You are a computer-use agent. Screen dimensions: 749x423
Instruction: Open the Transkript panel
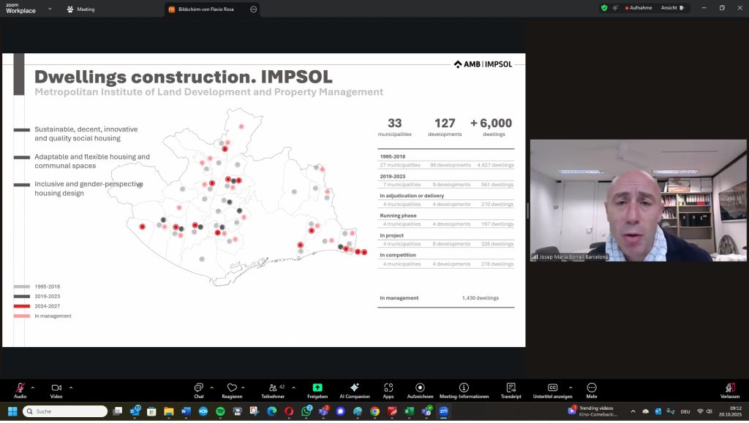point(511,388)
